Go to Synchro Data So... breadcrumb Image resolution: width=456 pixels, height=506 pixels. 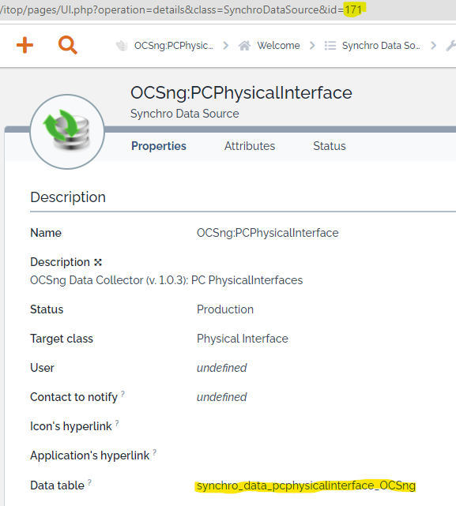click(x=381, y=46)
